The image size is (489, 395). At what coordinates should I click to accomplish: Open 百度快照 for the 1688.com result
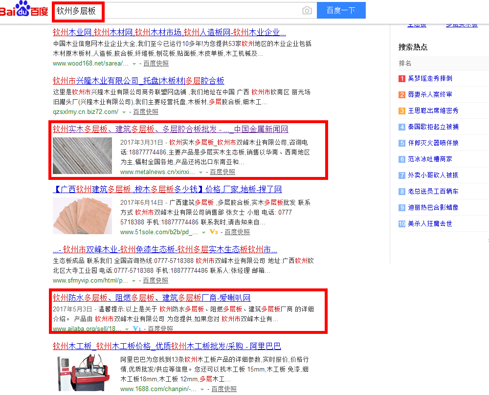(224, 389)
